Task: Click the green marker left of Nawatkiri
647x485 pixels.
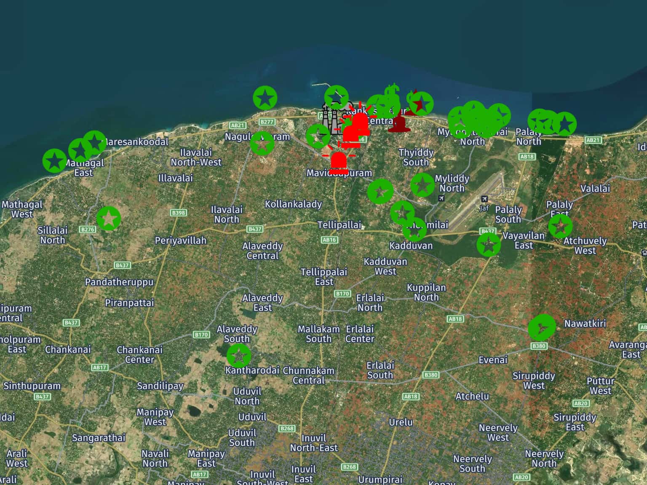Action: (542, 328)
